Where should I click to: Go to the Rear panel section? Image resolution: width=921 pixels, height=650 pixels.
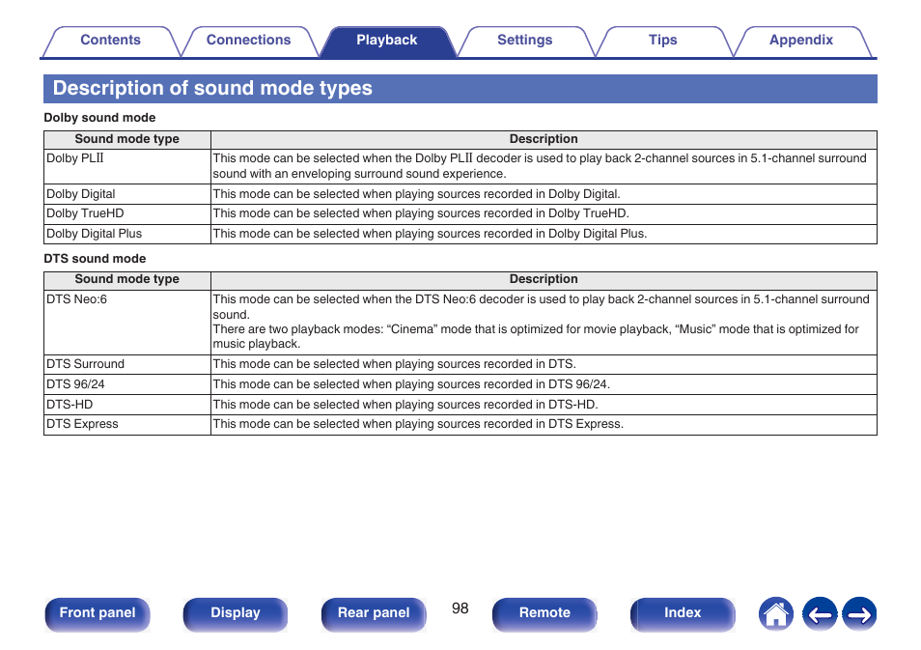point(374,613)
